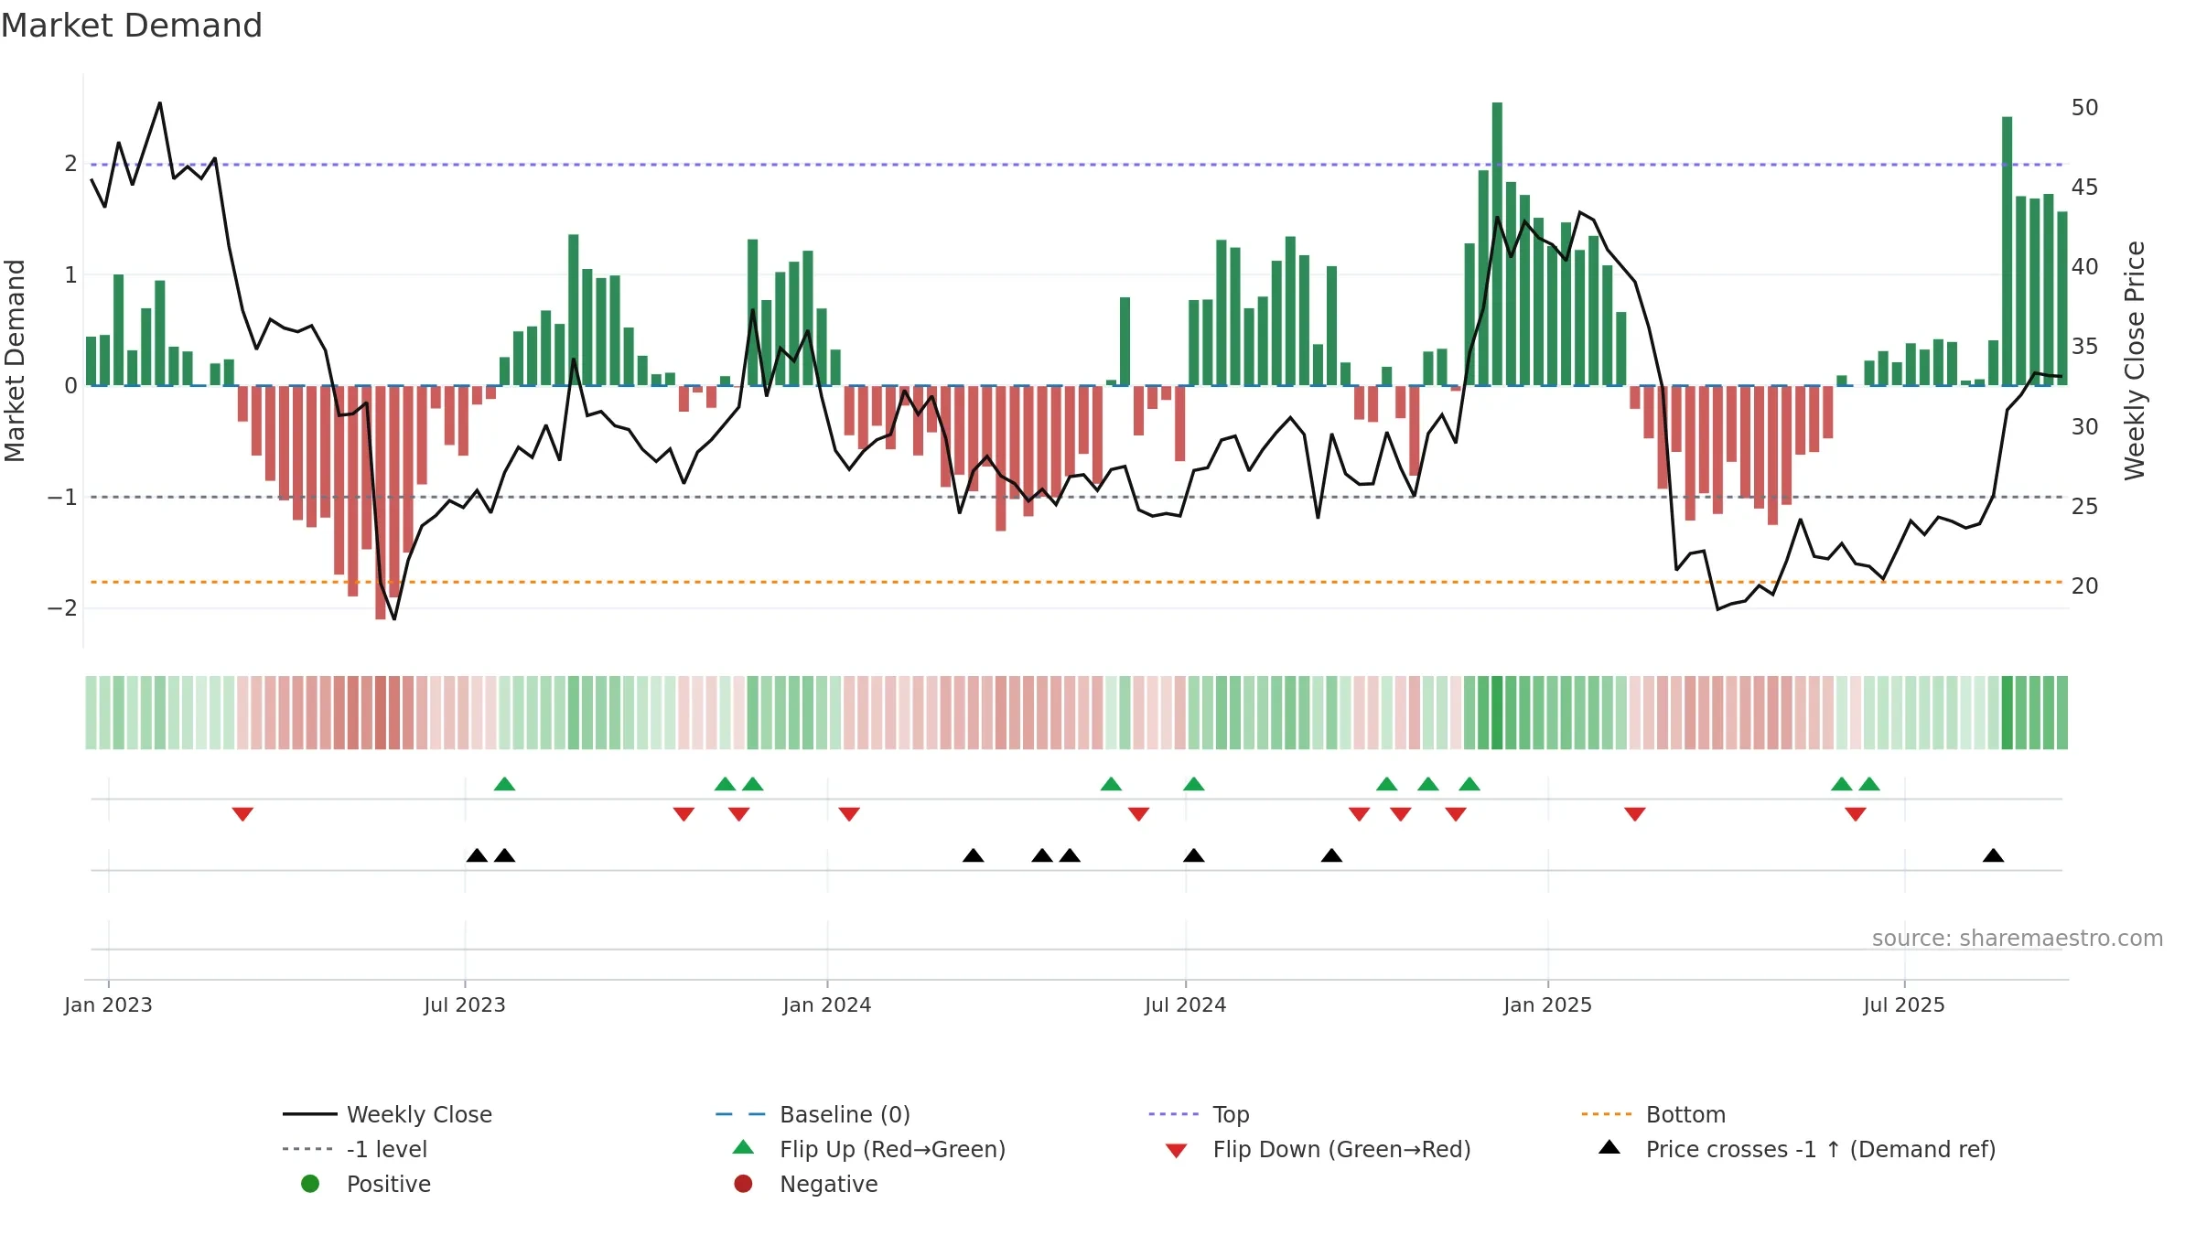Click the green Positive circle in legend
This screenshot has width=2196, height=1235.
(310, 1184)
